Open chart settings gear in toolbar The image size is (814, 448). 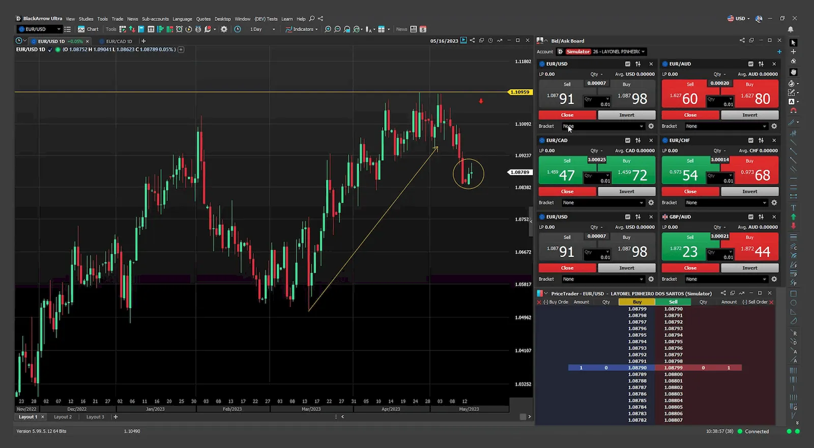click(224, 29)
